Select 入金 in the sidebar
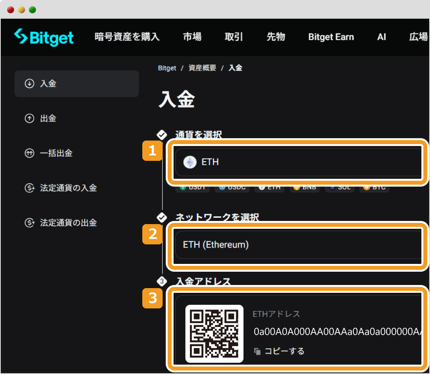Screen dimensions: 430x374 77,84
